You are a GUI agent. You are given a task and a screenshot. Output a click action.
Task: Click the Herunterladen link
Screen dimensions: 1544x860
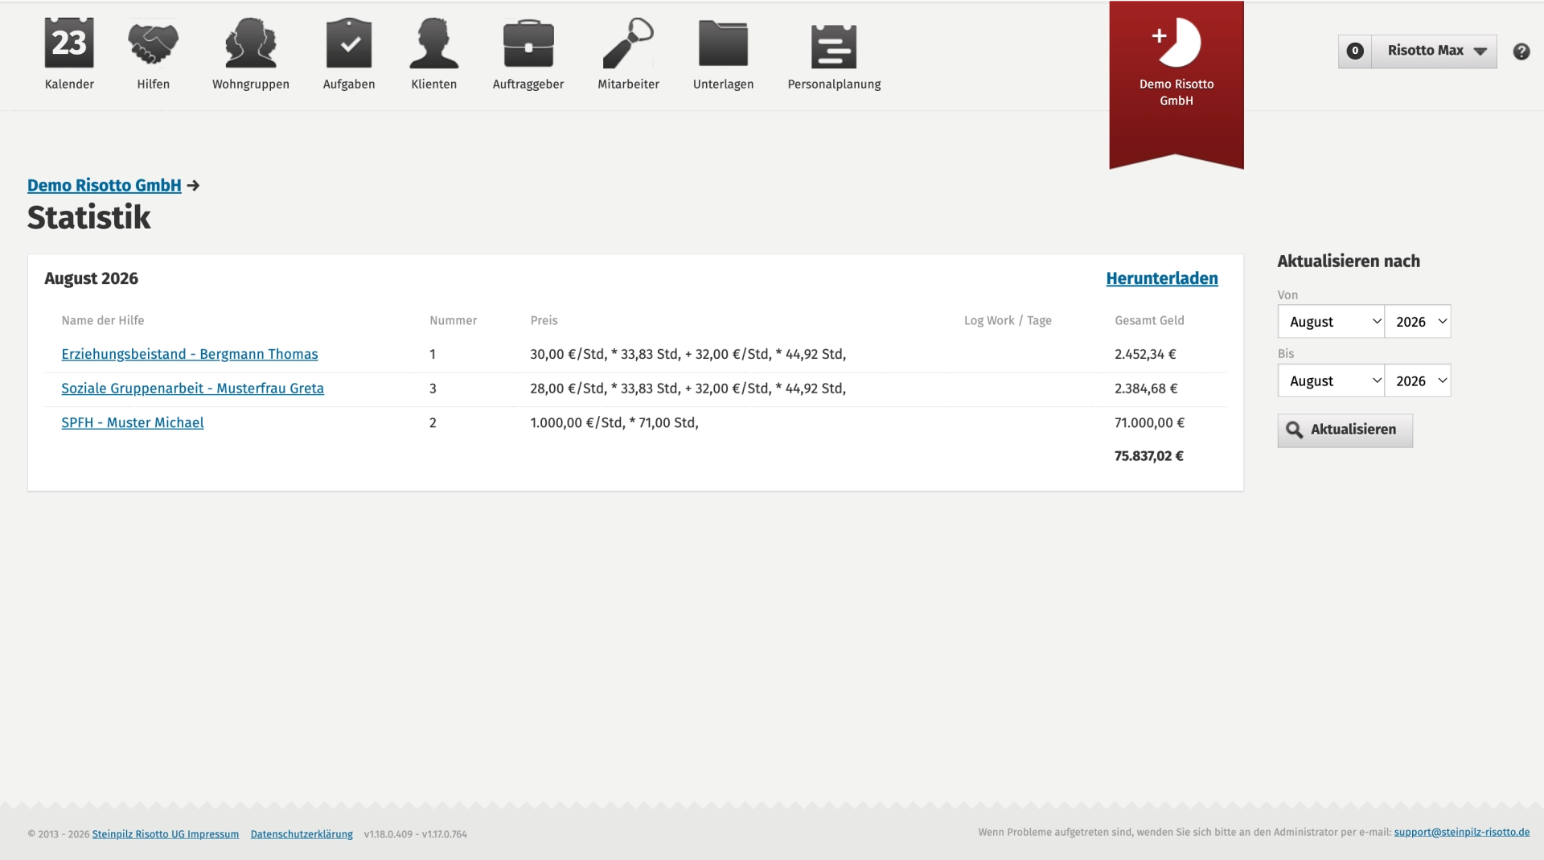point(1162,278)
